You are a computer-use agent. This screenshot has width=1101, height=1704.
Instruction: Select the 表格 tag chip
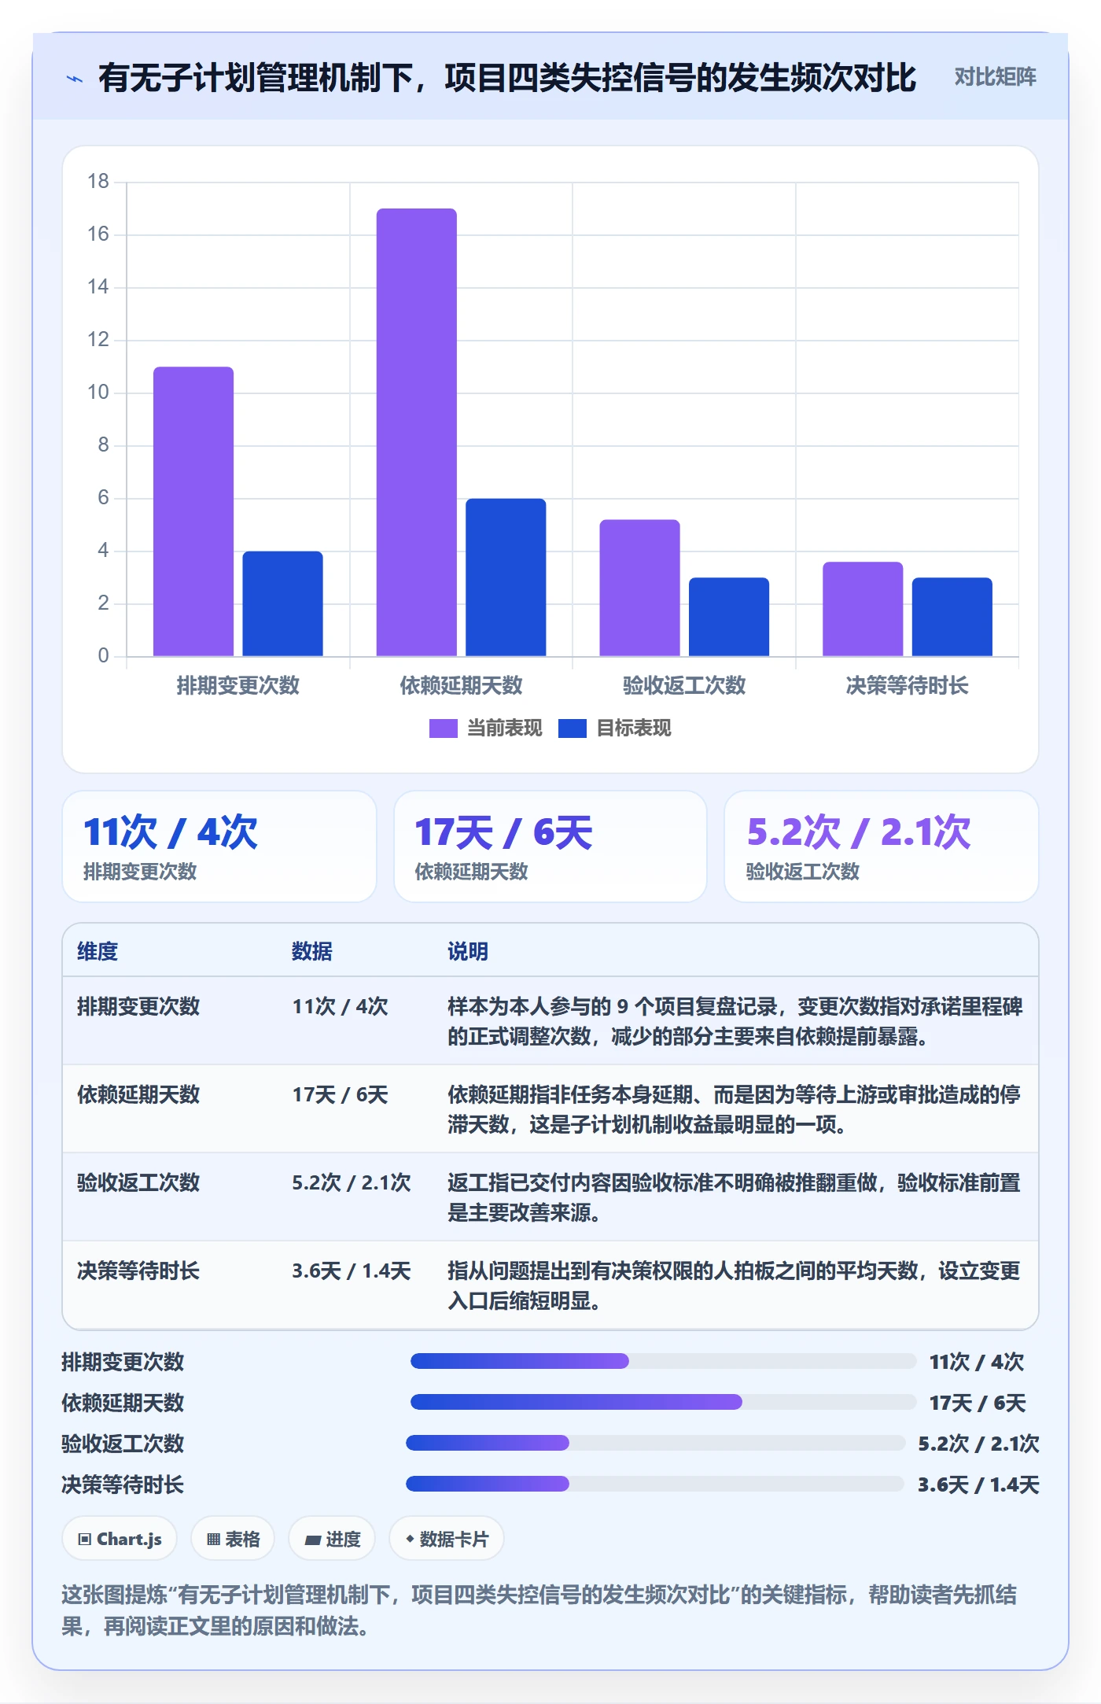pos(233,1539)
